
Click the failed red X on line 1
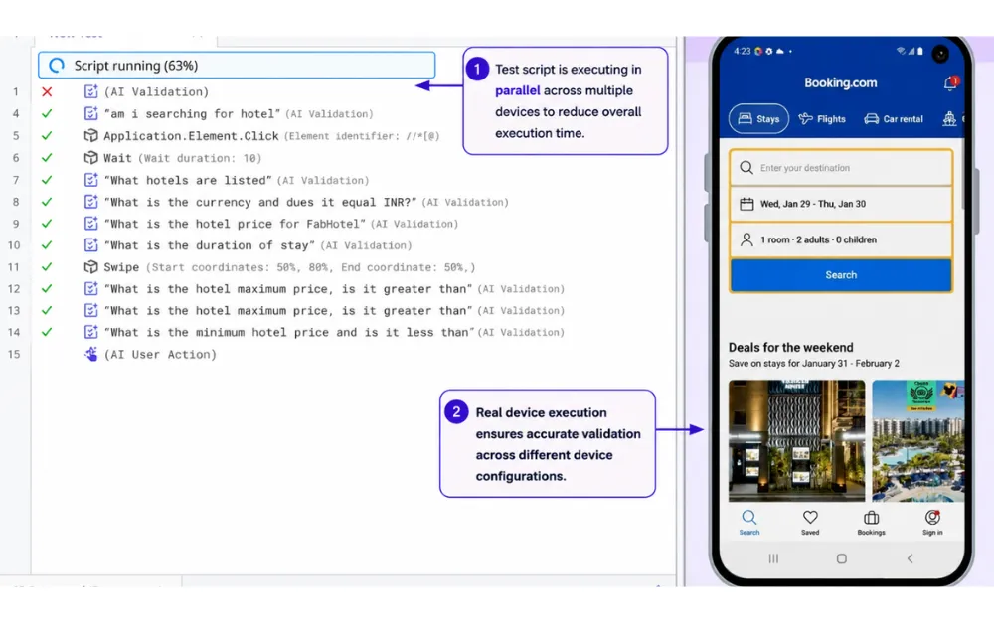47,91
